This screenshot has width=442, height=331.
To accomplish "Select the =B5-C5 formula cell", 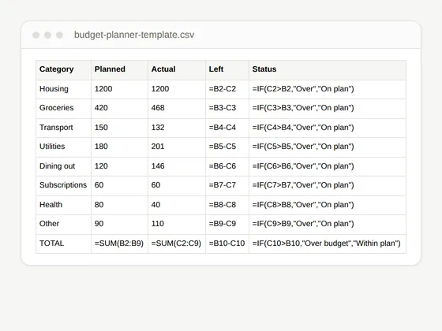I will 227,147.
